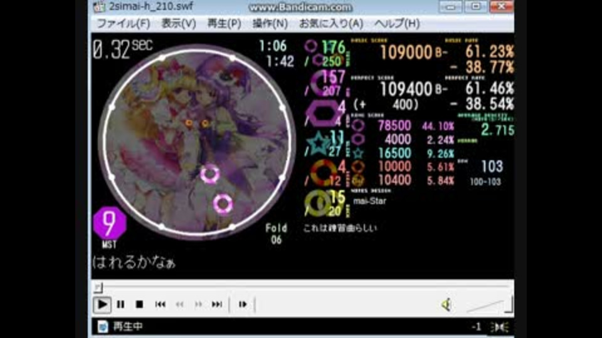Screen dimensions: 602x338
Task: Click the song title はれるかなぁ
Action: (x=134, y=262)
